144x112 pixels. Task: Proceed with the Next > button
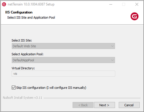(104, 105)
